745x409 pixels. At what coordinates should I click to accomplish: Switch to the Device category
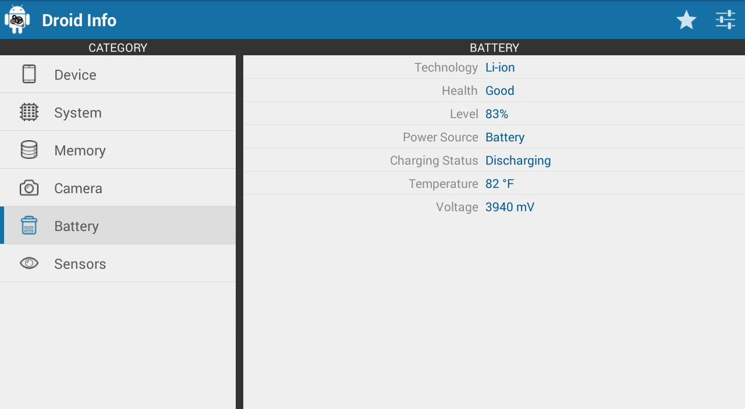coord(74,74)
